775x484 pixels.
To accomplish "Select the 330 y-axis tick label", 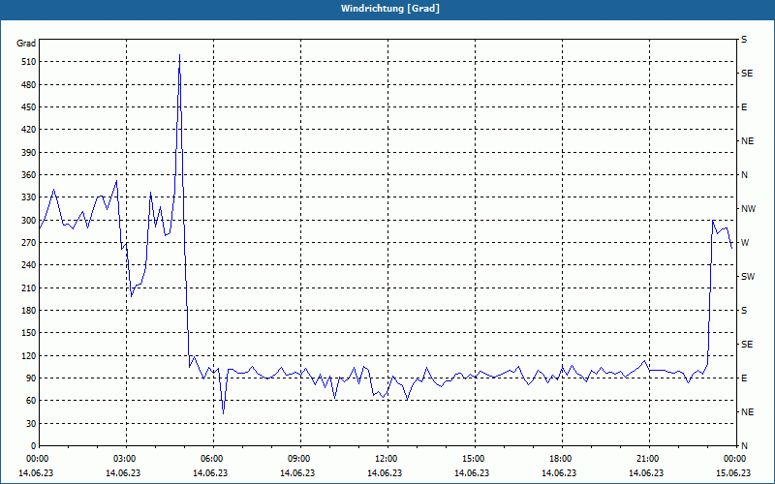I will point(29,197).
